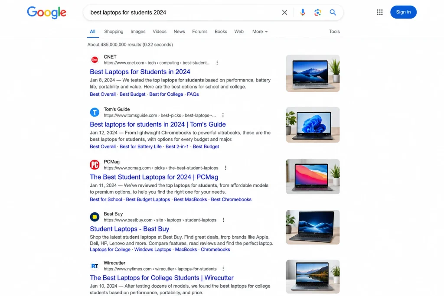The height and width of the screenshot is (296, 444).
Task: Switch to the Shopping tab
Action: 114,31
